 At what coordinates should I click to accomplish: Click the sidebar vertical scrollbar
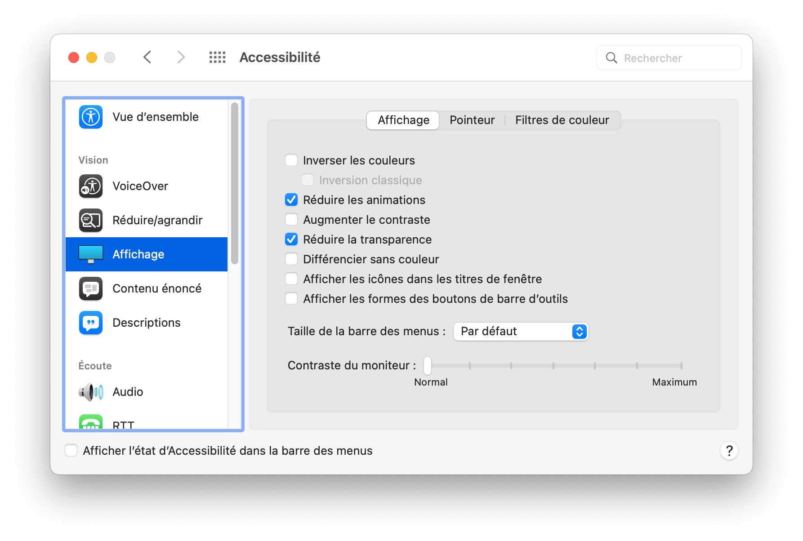(235, 183)
